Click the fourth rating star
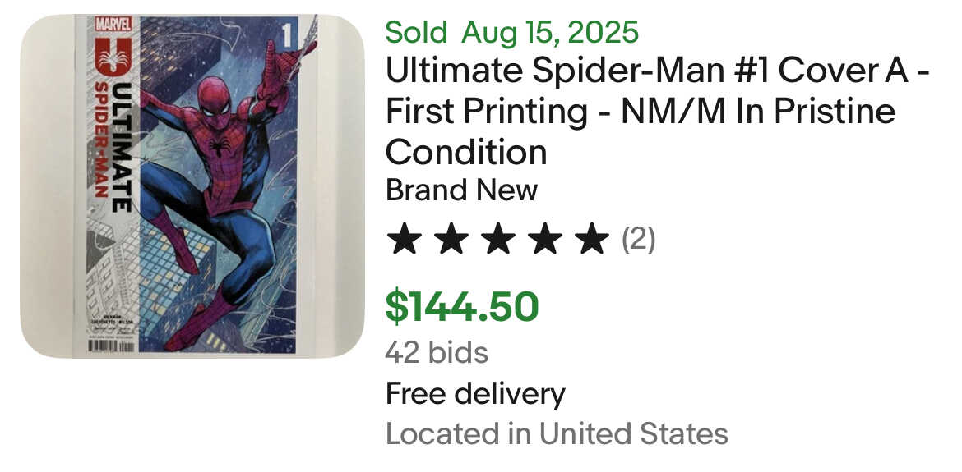 [545, 240]
